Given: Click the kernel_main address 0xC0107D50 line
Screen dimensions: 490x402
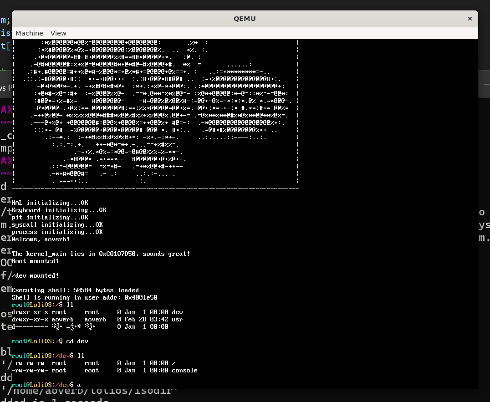Looking at the screenshot, I should [x=101, y=254].
